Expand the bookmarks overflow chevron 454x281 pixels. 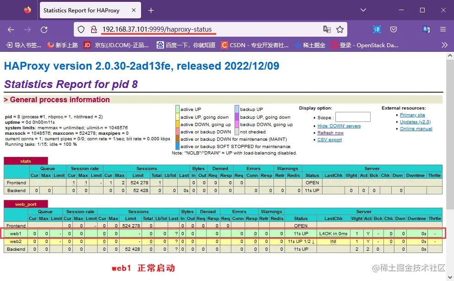pyautogui.click(x=443, y=45)
